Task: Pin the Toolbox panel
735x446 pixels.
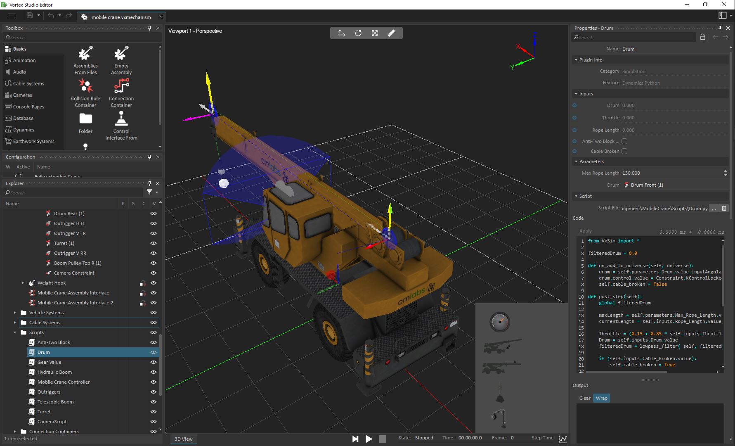Action: (149, 28)
